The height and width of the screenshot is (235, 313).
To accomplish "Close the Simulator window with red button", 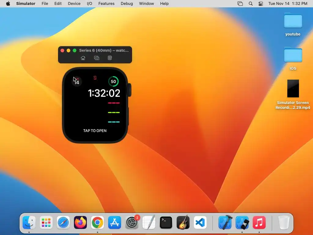I will pyautogui.click(x=62, y=50).
